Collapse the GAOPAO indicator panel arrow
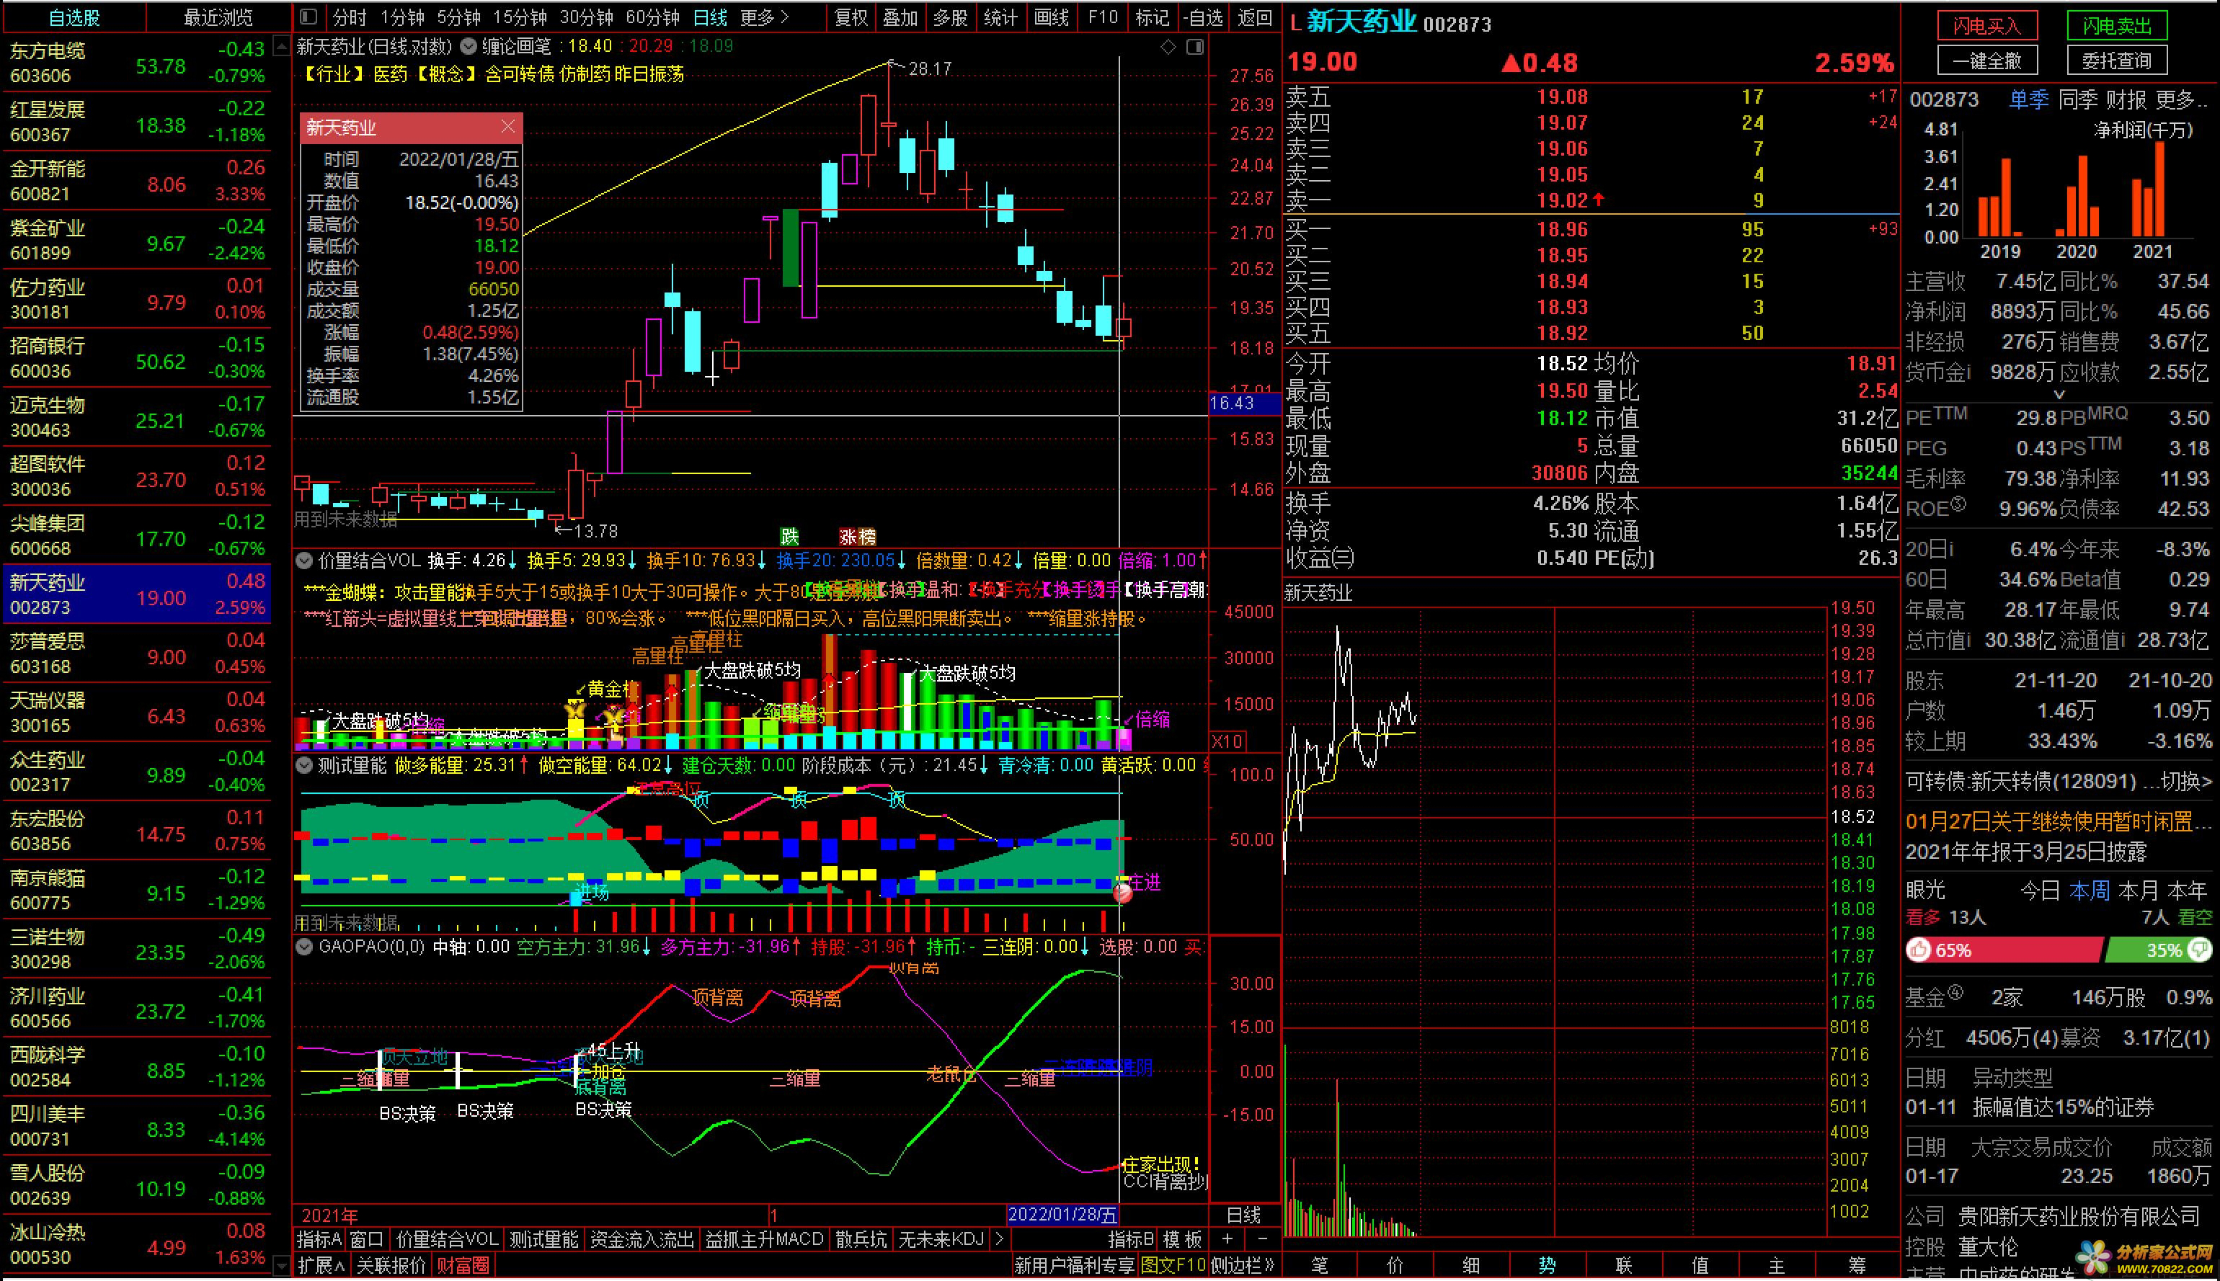Image resolution: width=2220 pixels, height=1281 pixels. pos(304,947)
